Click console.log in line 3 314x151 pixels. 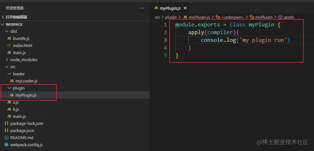click(x=219, y=40)
